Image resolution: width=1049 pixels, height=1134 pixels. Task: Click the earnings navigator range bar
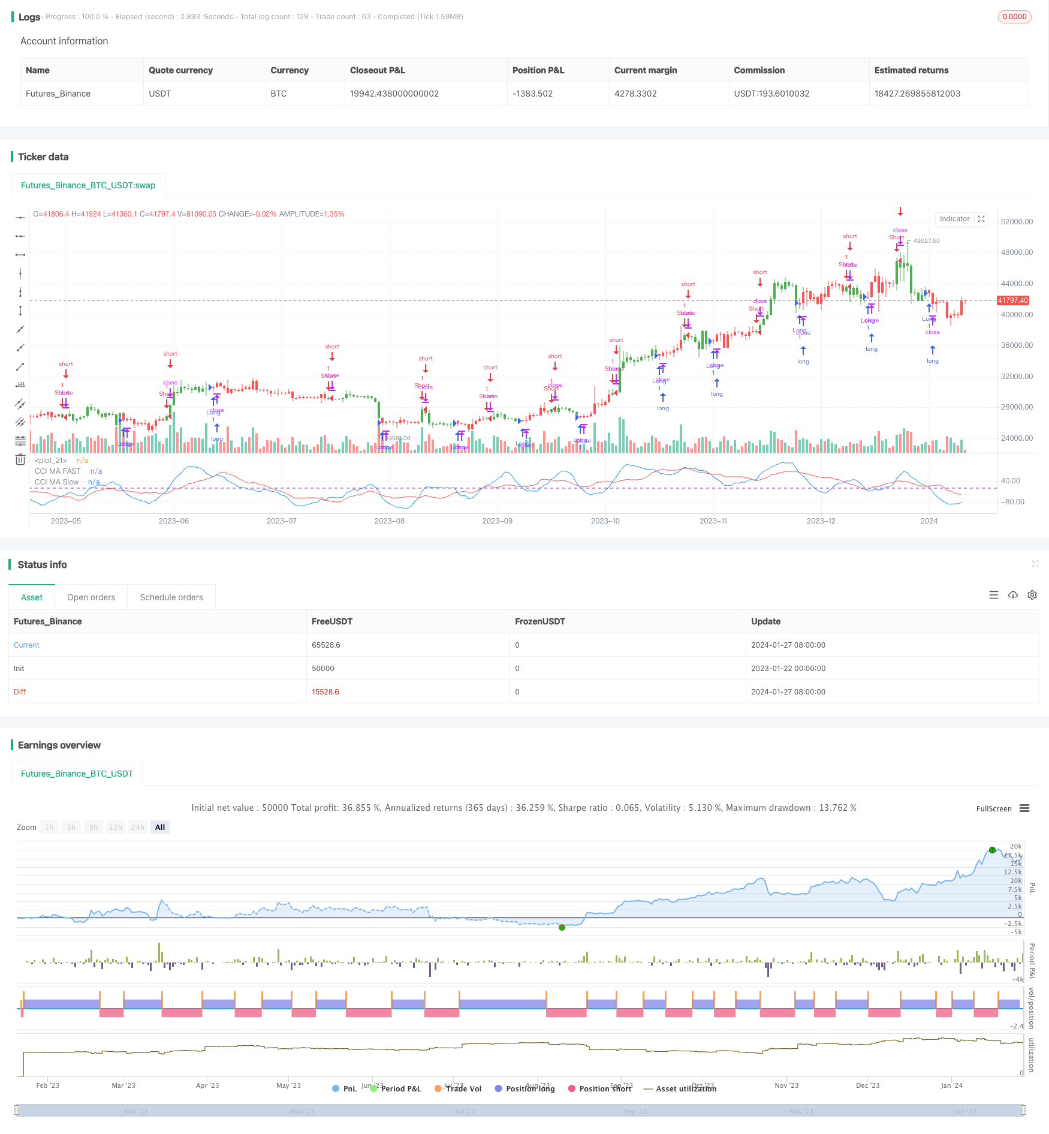coord(520,1111)
